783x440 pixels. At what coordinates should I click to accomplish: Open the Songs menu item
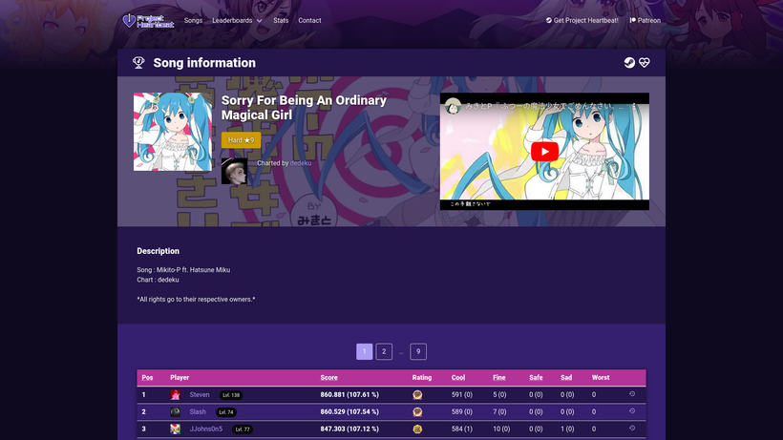click(193, 20)
